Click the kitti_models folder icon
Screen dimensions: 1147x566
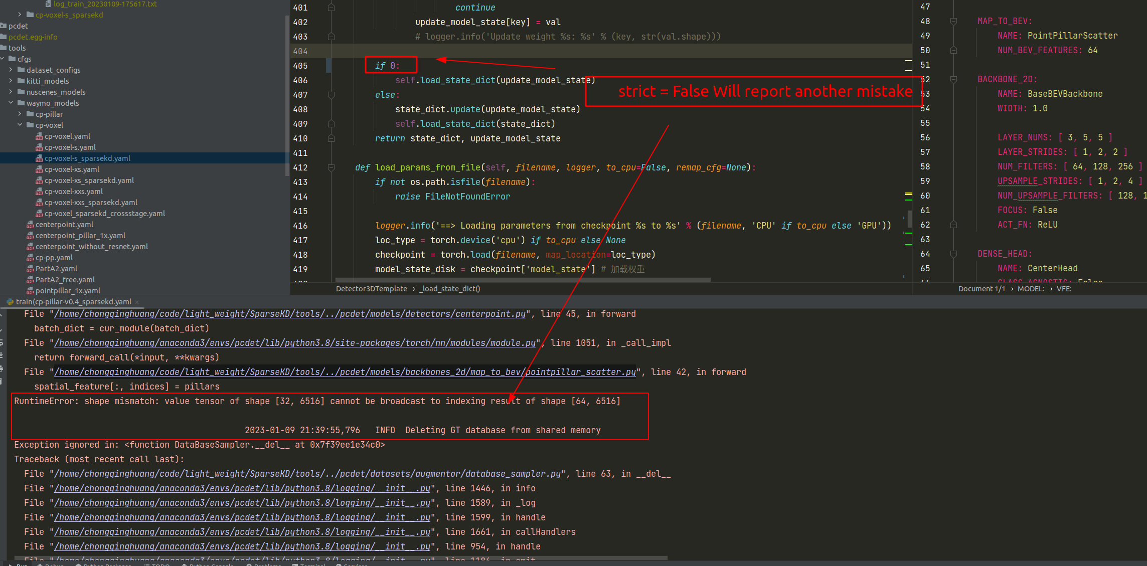(x=21, y=81)
